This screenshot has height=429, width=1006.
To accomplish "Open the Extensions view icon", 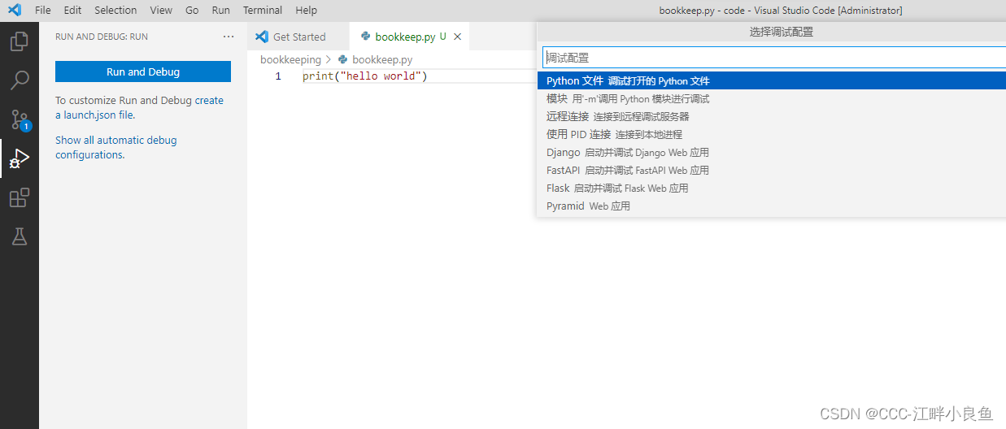I will (x=20, y=197).
